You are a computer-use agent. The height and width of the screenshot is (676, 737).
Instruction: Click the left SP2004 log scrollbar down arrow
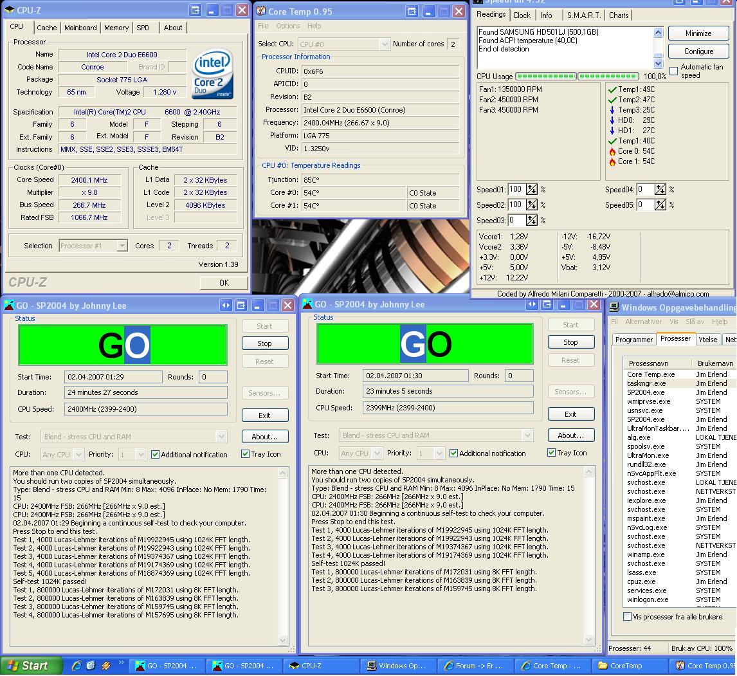pyautogui.click(x=283, y=640)
